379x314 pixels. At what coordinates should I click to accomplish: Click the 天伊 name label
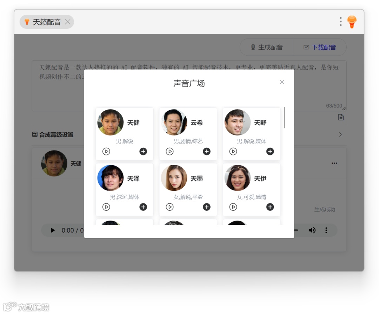[x=260, y=179]
